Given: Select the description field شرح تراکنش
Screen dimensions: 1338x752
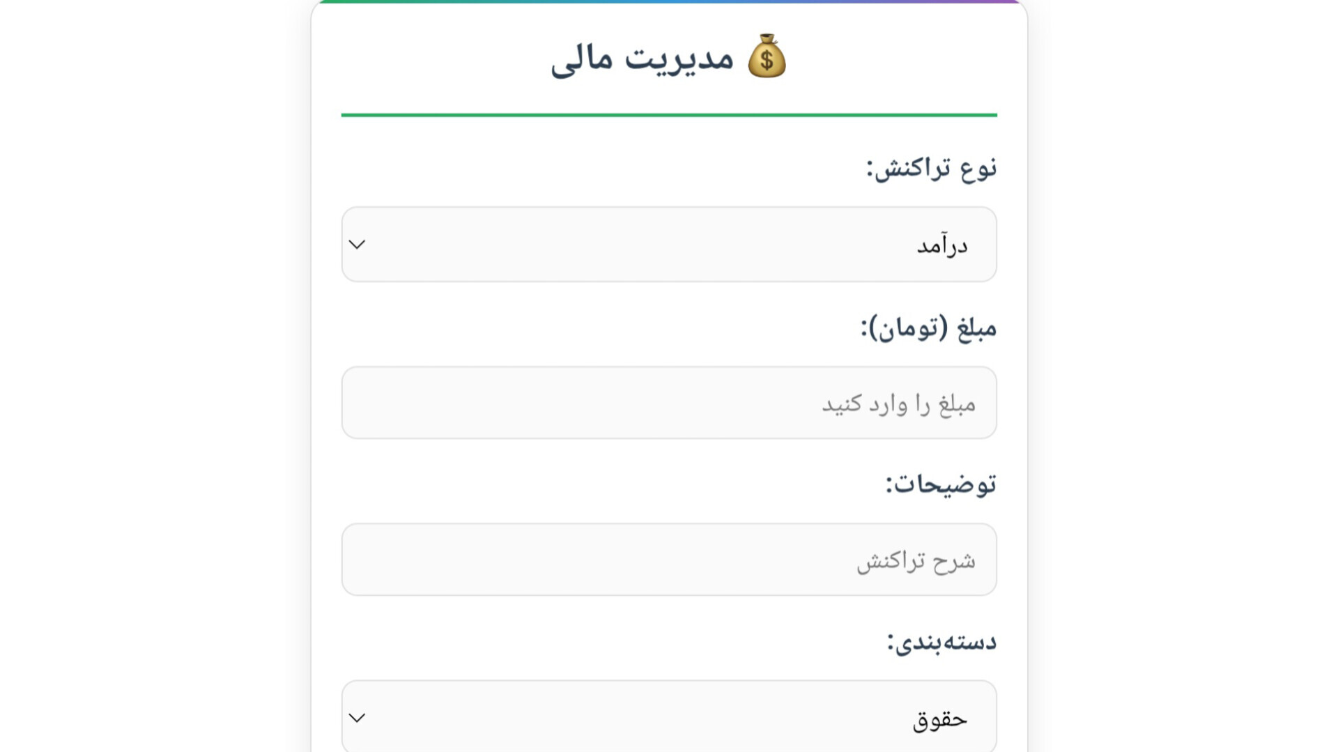Looking at the screenshot, I should pos(669,559).
